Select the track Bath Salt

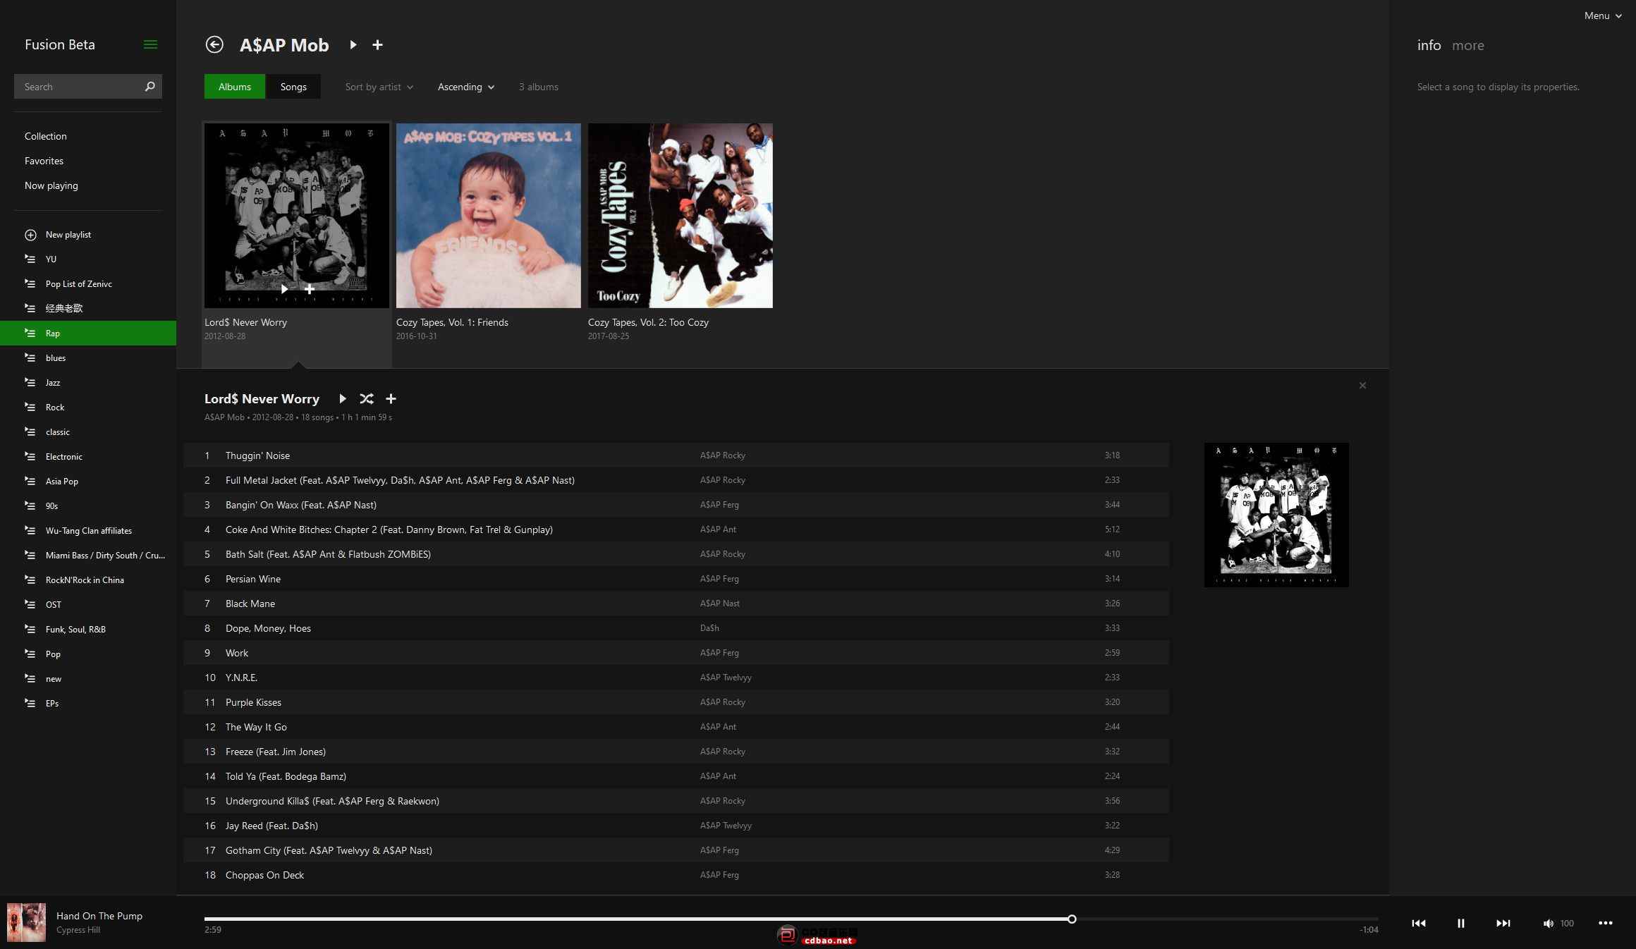676,554
